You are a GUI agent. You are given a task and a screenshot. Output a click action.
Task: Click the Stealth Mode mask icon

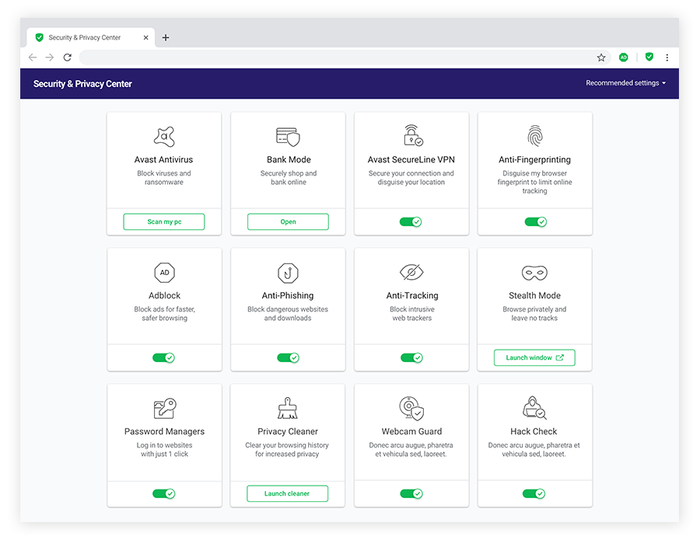point(534,273)
